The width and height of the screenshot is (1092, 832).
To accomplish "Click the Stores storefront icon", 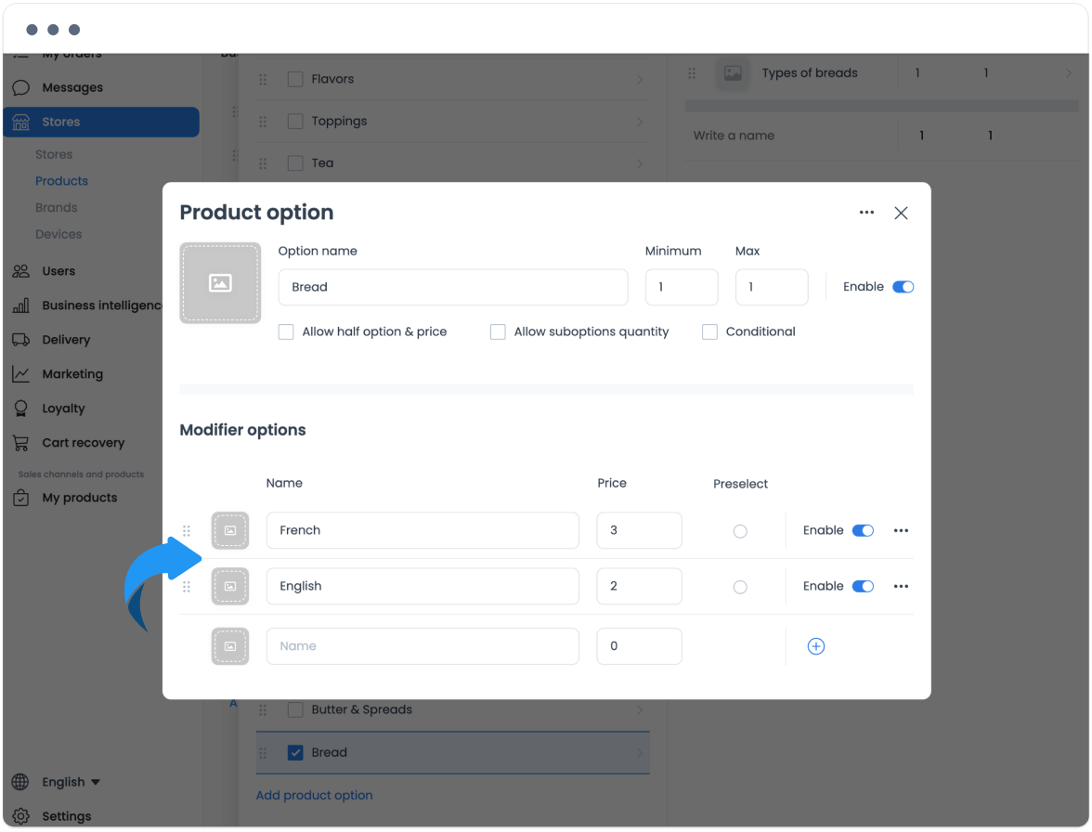I will (20, 122).
